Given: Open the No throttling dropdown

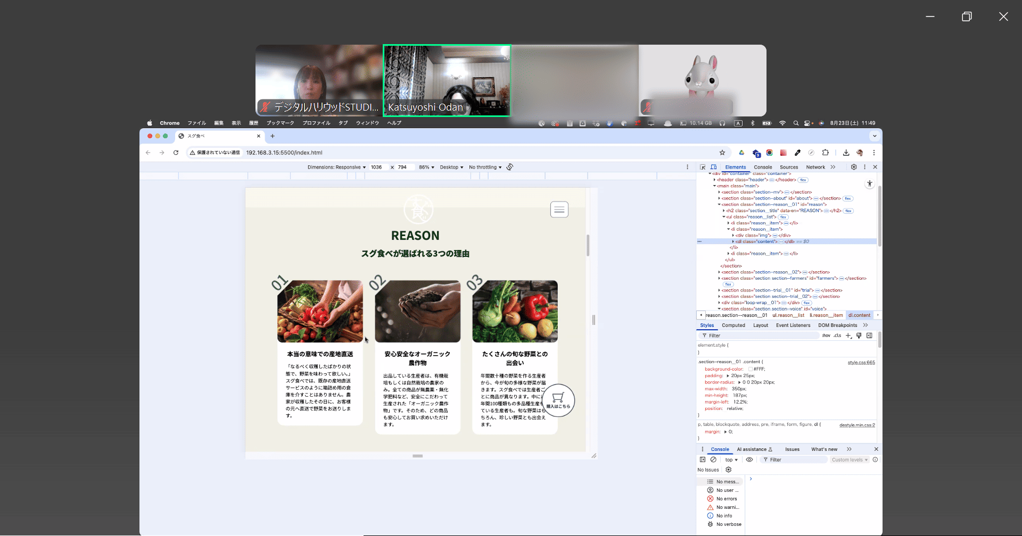Looking at the screenshot, I should (x=485, y=167).
